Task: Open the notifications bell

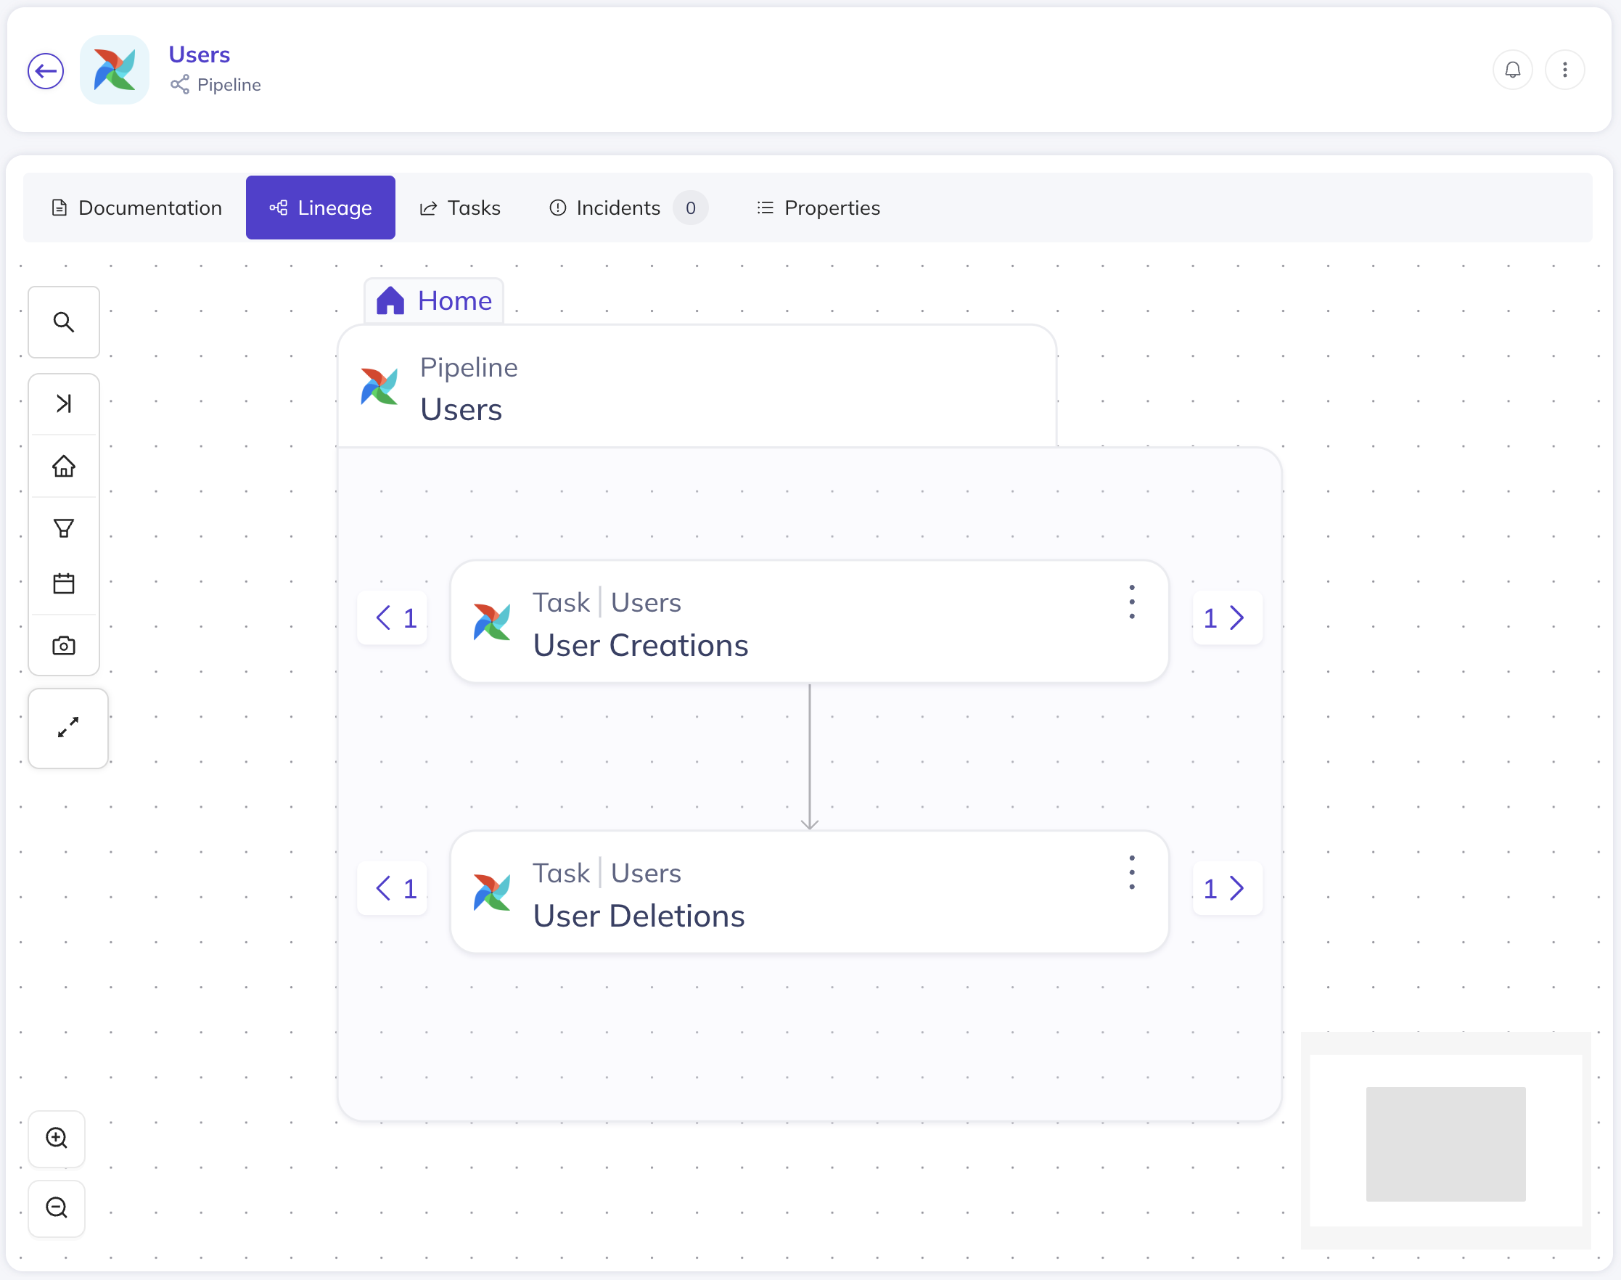Action: (1512, 70)
